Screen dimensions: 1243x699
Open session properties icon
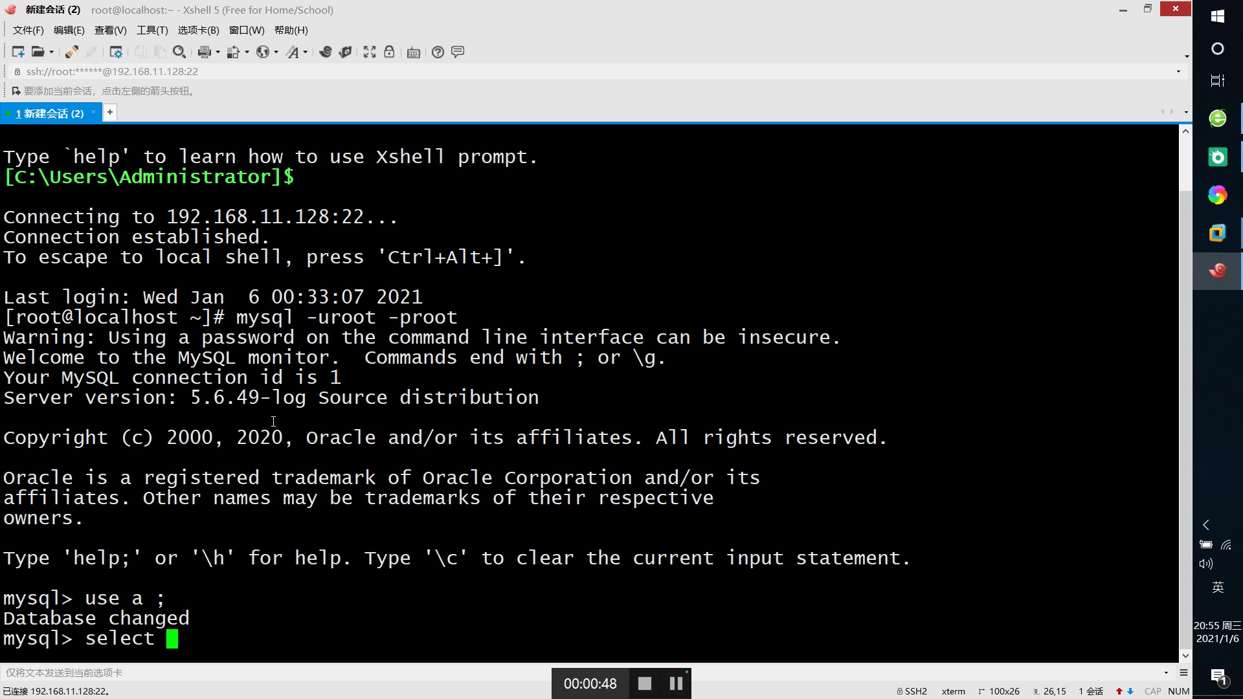point(116,52)
